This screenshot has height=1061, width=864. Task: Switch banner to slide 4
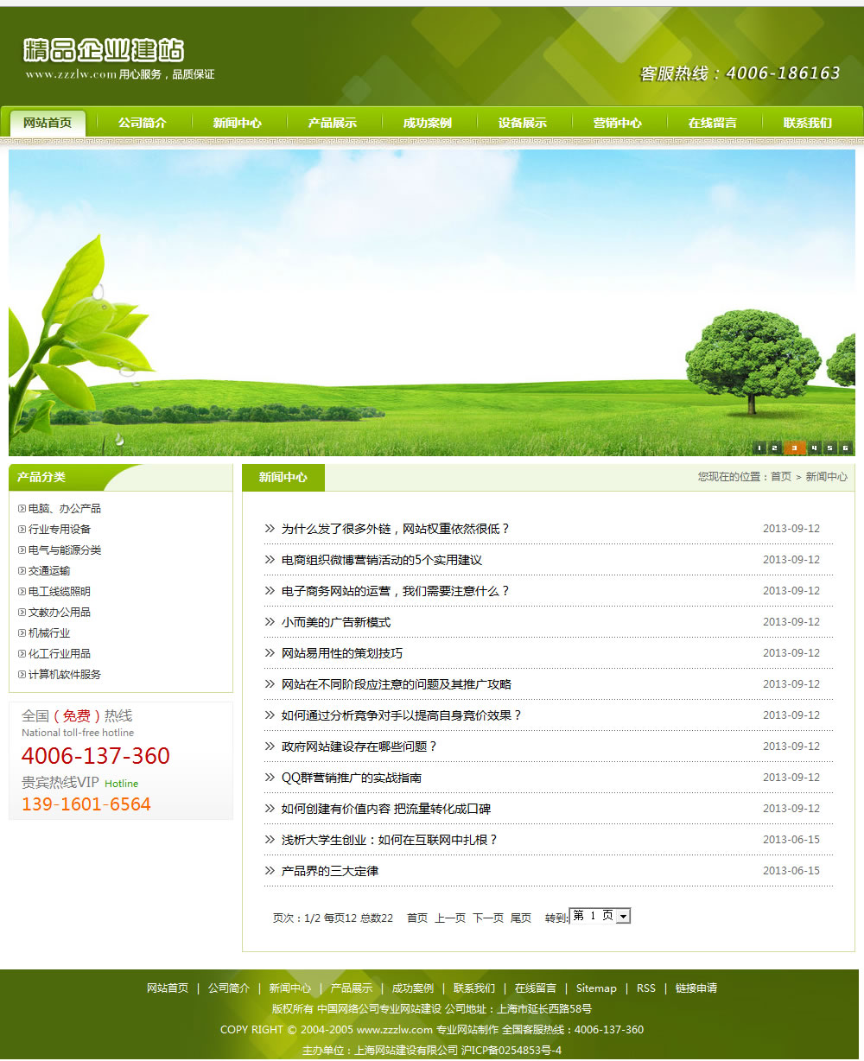coord(813,448)
